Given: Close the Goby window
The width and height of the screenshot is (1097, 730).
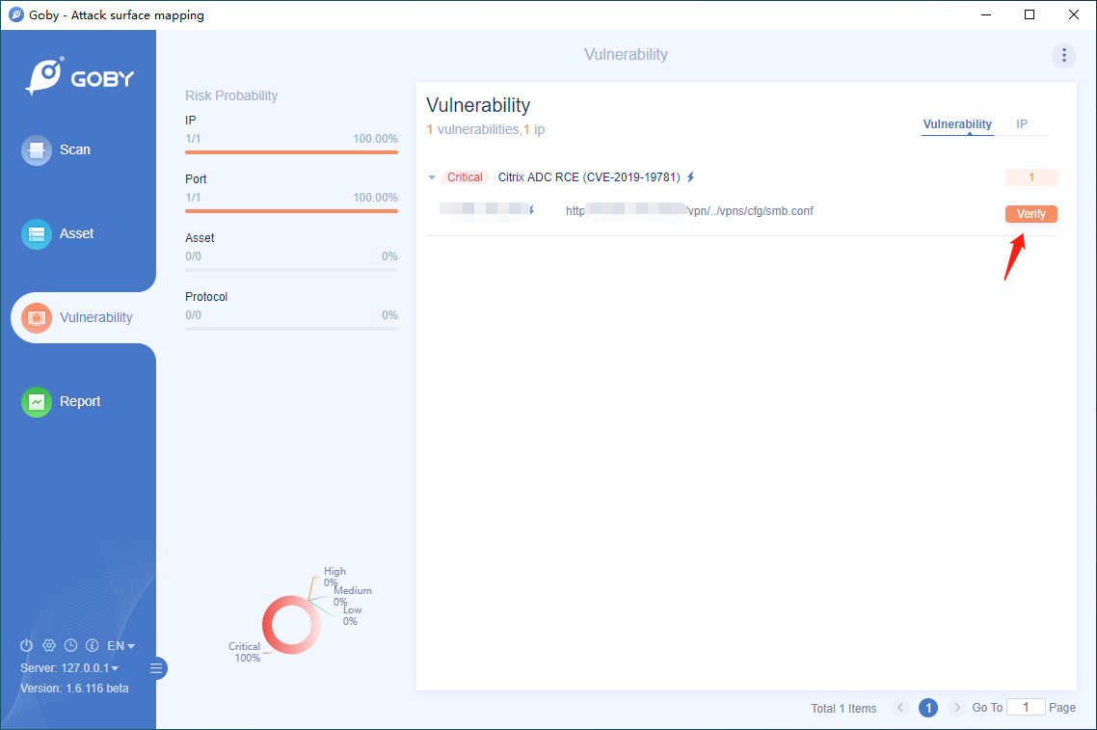Looking at the screenshot, I should (x=1073, y=14).
